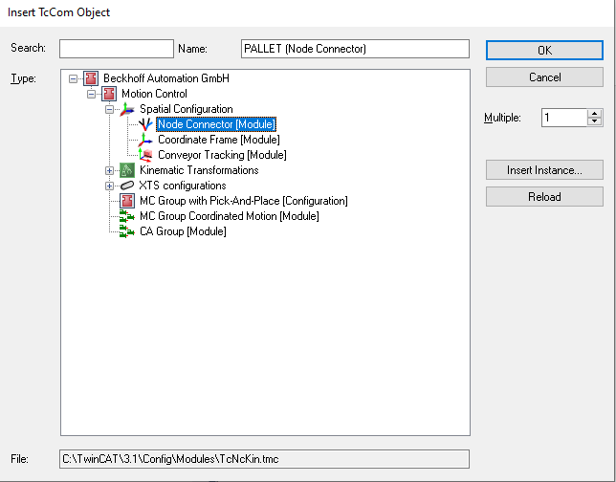The width and height of the screenshot is (616, 482).
Task: Collapse the Motion Control tree node
Action: [91, 95]
